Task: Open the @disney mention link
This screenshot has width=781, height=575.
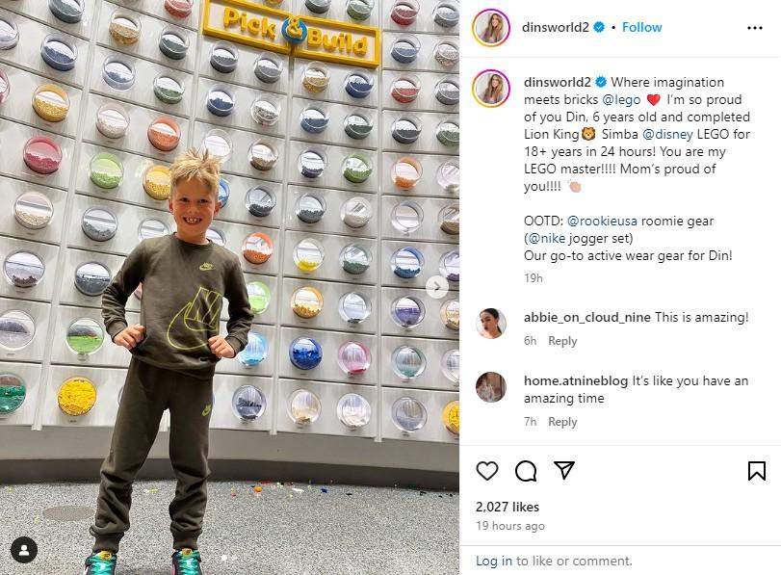Action: point(667,135)
